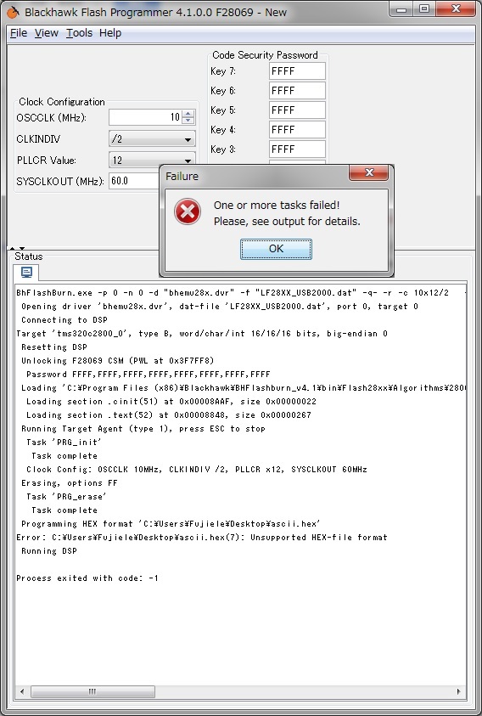Click the 'Unsupported HEX-file format' error line
Screen dimensions: 482x716
point(202,538)
